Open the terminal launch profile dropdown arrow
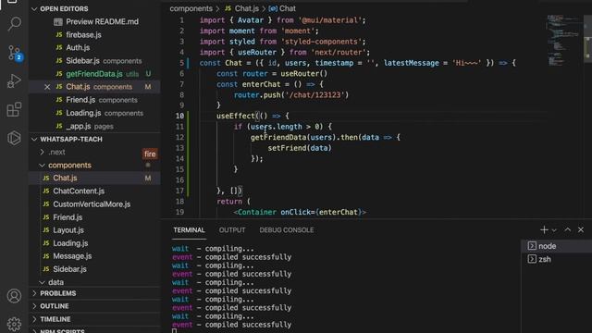The width and height of the screenshot is (592, 333). click(x=554, y=230)
